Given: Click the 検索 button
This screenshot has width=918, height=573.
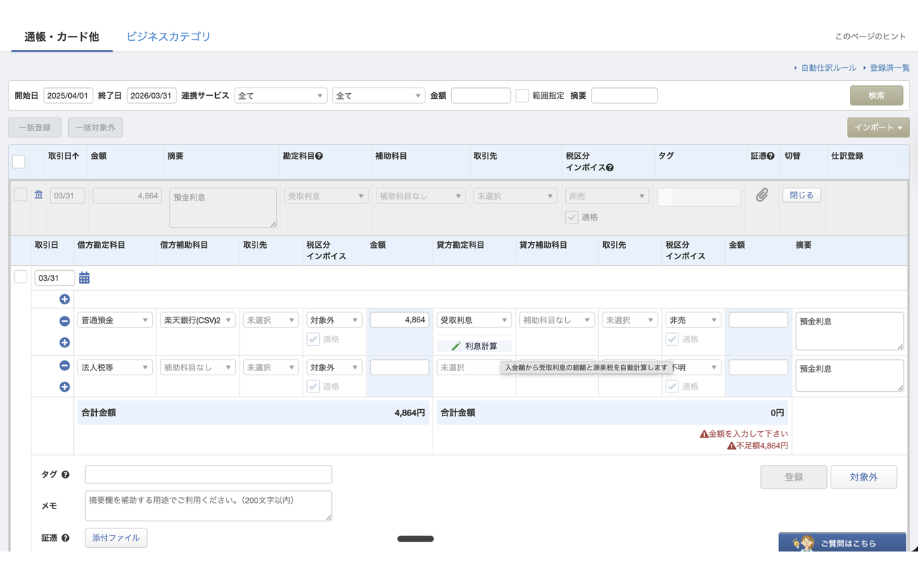Looking at the screenshot, I should [x=876, y=95].
